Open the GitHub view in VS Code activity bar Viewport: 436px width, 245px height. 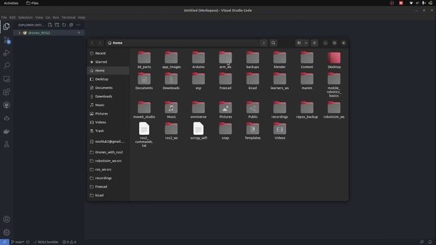(x=6, y=105)
